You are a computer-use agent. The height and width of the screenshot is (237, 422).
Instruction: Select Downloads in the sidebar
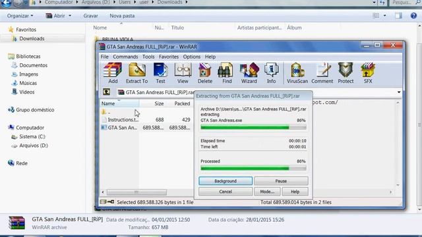point(32,39)
